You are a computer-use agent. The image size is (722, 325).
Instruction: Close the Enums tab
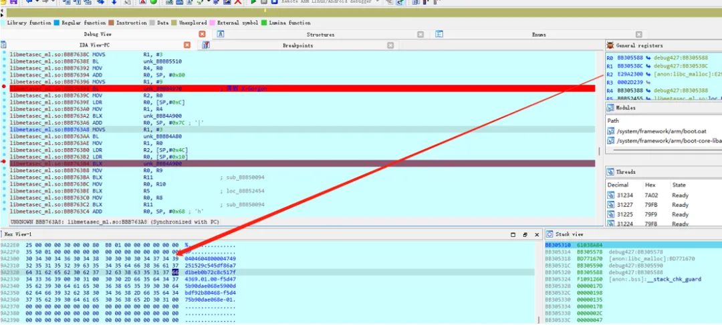tap(638, 35)
